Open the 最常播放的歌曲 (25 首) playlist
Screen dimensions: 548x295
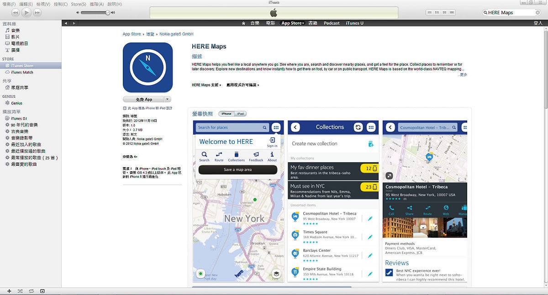tap(34, 158)
